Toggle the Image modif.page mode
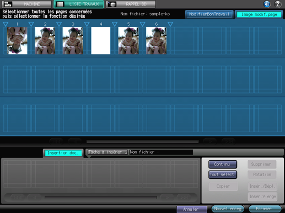Image resolution: width=285 pixels, height=213 pixels. [259, 14]
